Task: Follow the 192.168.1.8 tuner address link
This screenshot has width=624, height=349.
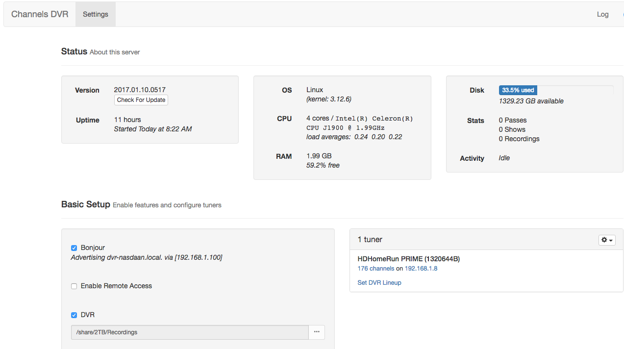Action: tap(421, 269)
